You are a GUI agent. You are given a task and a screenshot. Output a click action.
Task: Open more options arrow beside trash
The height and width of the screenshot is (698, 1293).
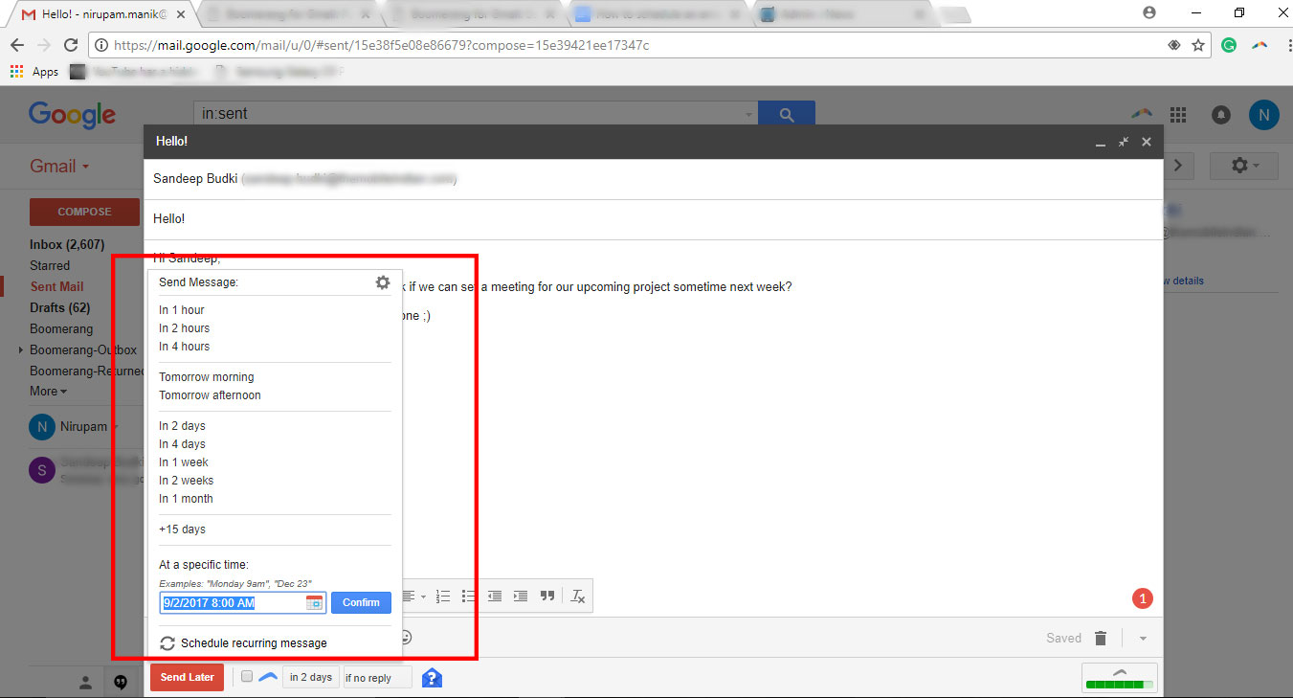point(1143,639)
